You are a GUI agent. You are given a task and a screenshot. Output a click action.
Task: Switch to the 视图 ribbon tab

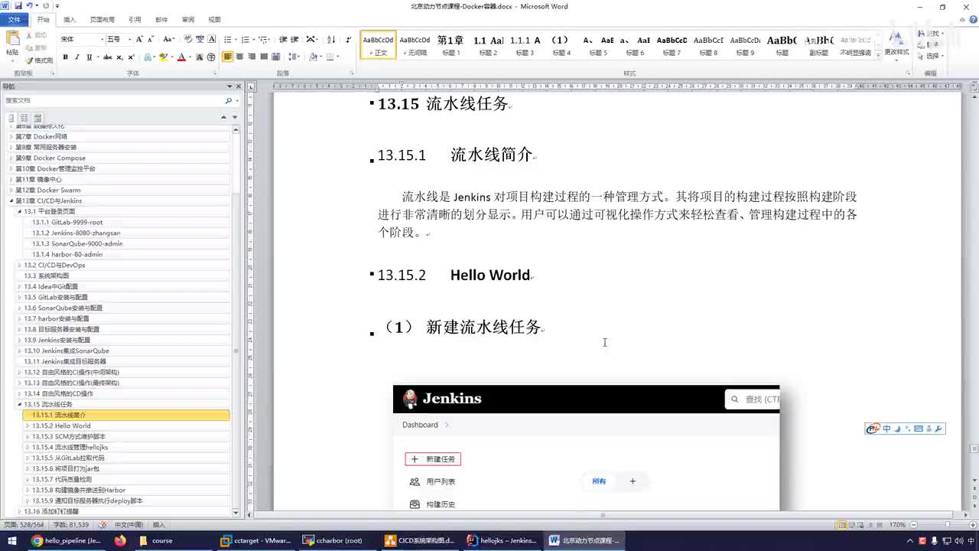pyautogui.click(x=214, y=19)
